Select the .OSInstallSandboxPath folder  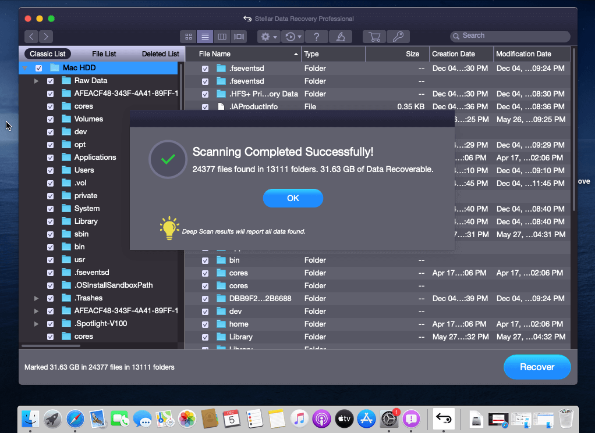tap(114, 285)
